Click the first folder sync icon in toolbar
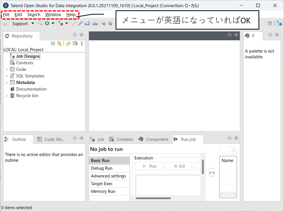284x212 pixels. [104, 23]
